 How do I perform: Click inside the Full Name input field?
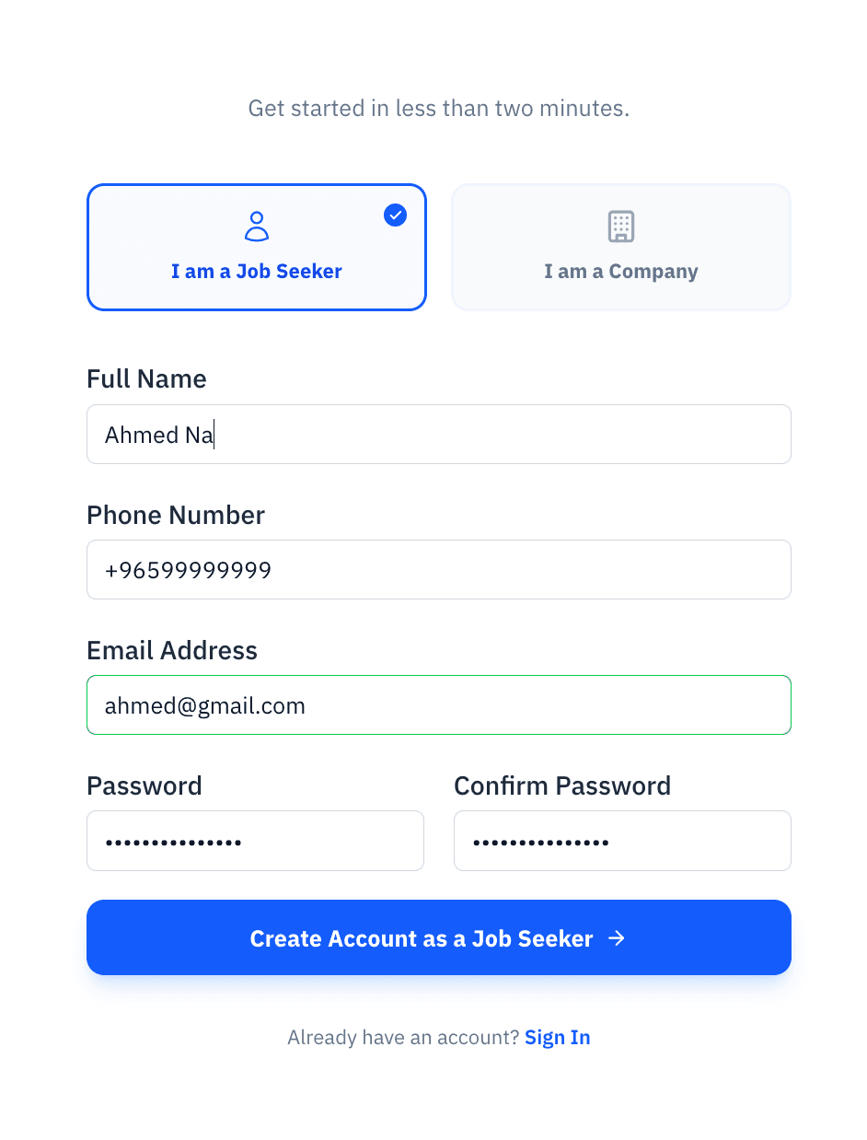pos(438,434)
